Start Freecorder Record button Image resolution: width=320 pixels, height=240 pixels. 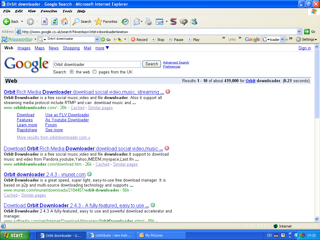click(139, 40)
